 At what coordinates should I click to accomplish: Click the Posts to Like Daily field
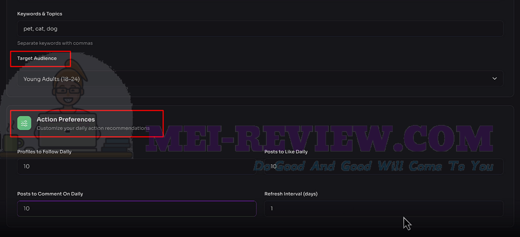tap(383, 167)
